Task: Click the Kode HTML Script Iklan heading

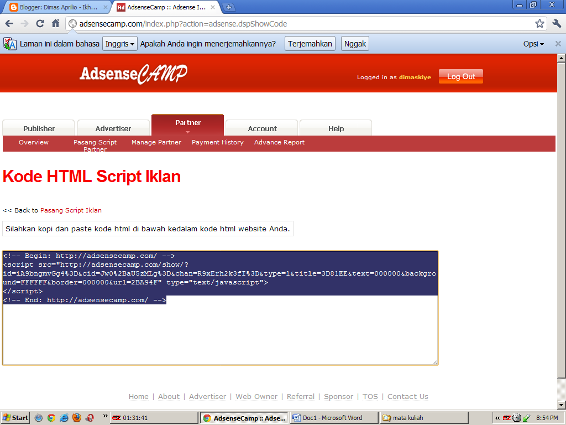Action: [x=92, y=177]
